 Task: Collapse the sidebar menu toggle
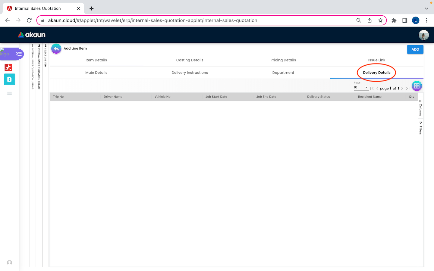click(x=19, y=54)
